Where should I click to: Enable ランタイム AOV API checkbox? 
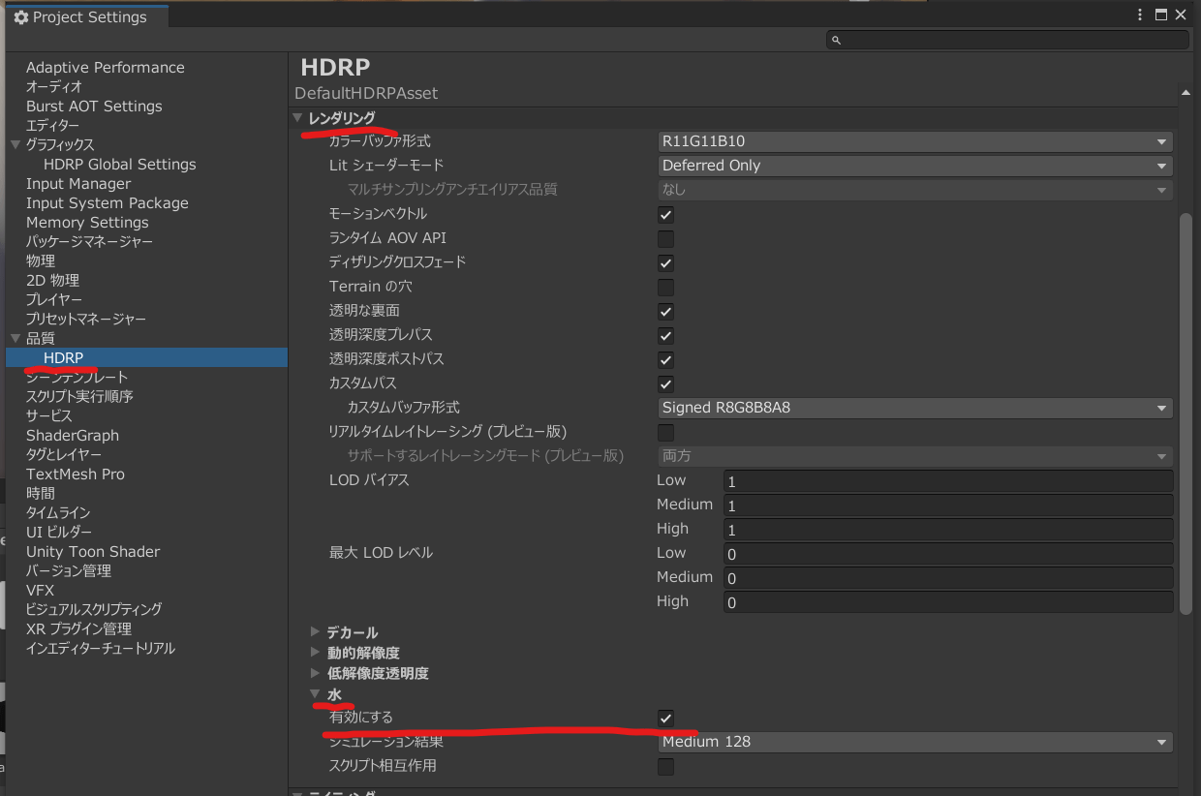[x=665, y=238]
